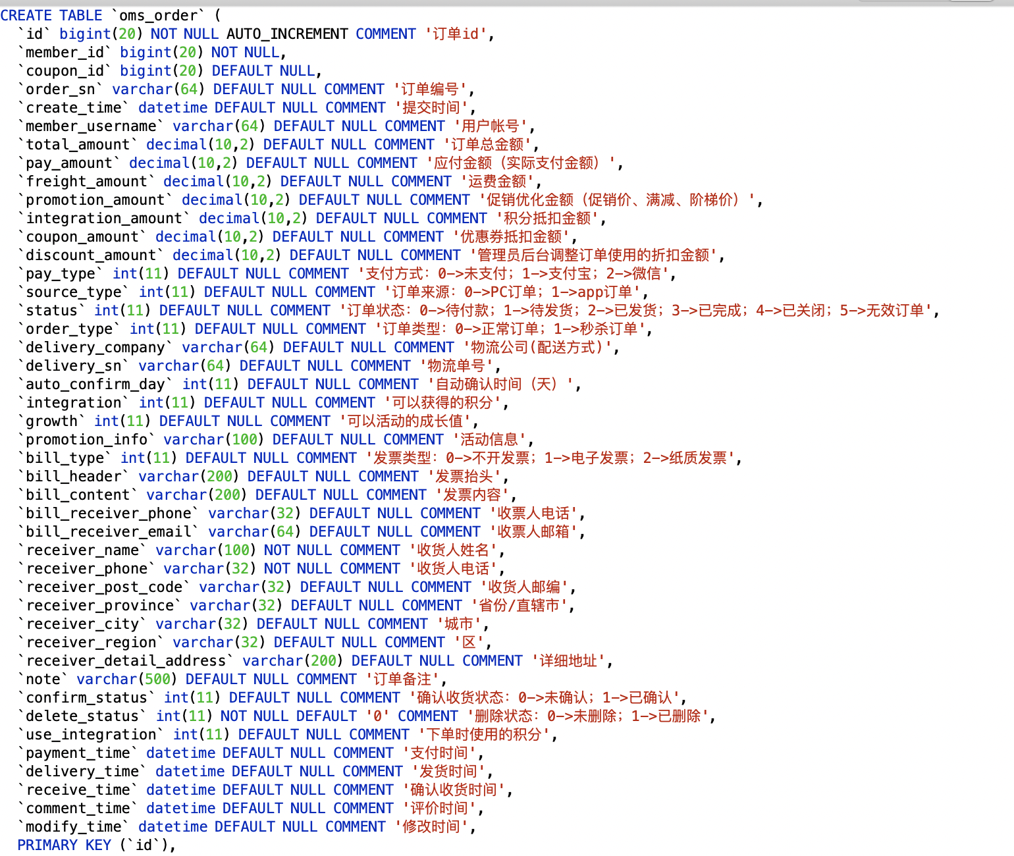Image resolution: width=1014 pixels, height=856 pixels.
Task: Click the `bill_content` column name
Action: click(x=78, y=495)
